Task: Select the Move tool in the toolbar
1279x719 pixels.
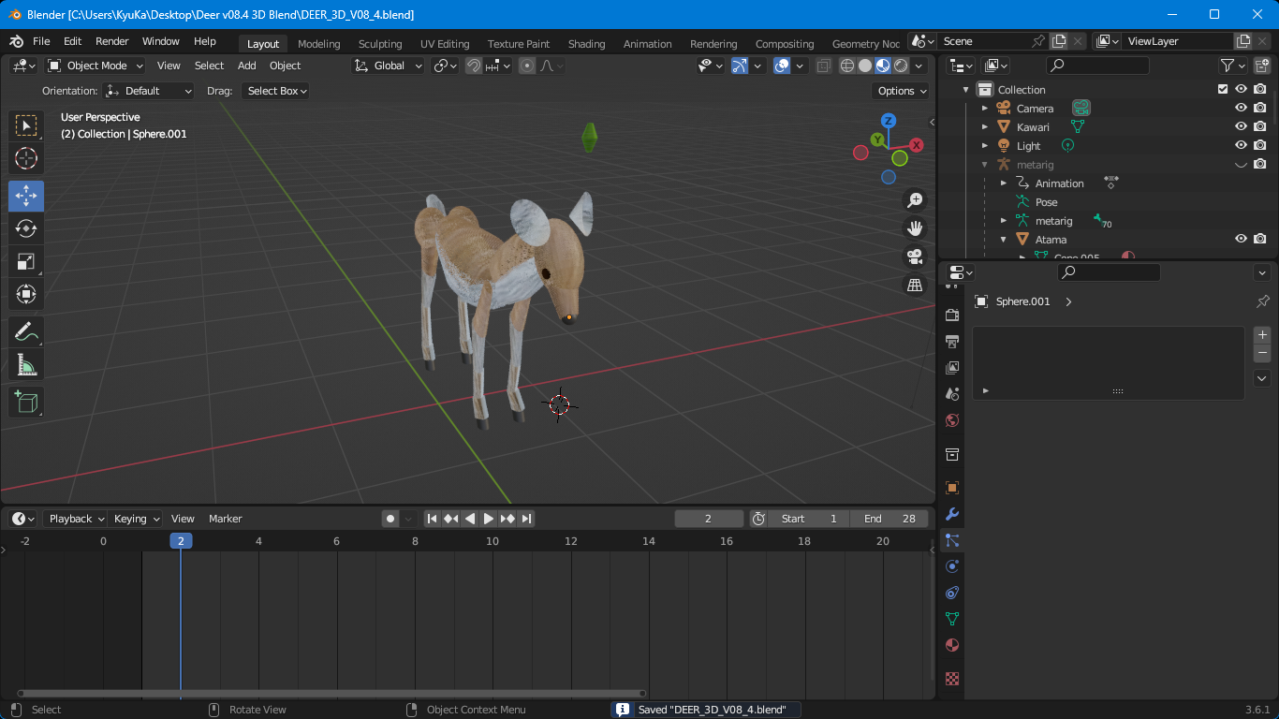Action: (26, 196)
